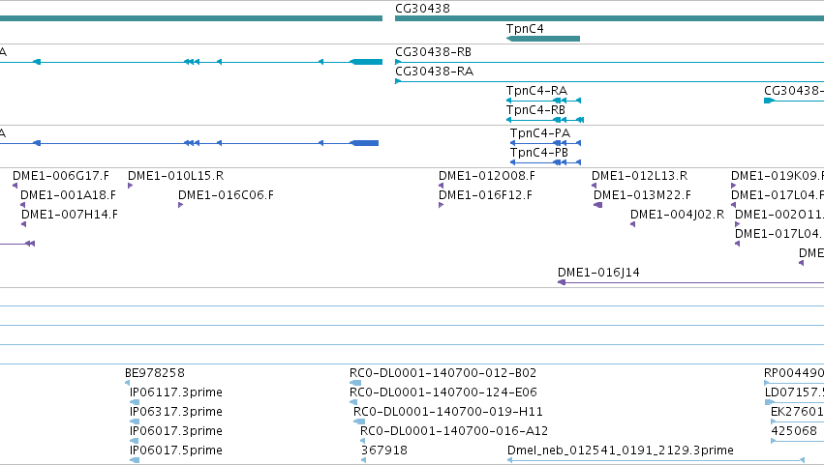Select the CG30438 gene label
This screenshot has height=465, width=824.
click(x=422, y=9)
